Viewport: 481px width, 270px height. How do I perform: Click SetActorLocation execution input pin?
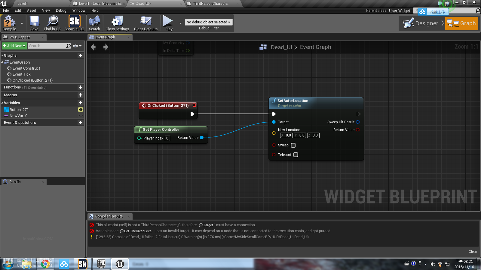[x=274, y=114]
